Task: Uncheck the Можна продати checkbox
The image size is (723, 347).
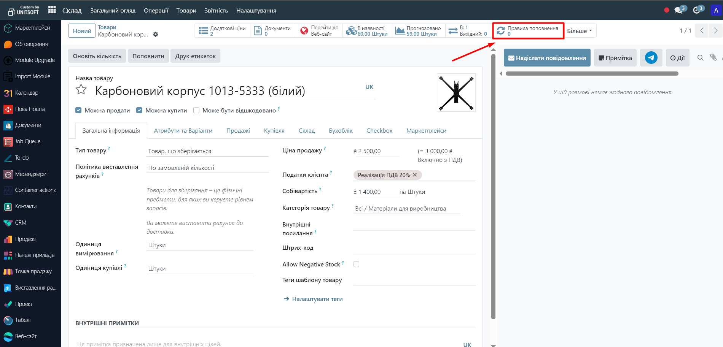Action: (79, 111)
